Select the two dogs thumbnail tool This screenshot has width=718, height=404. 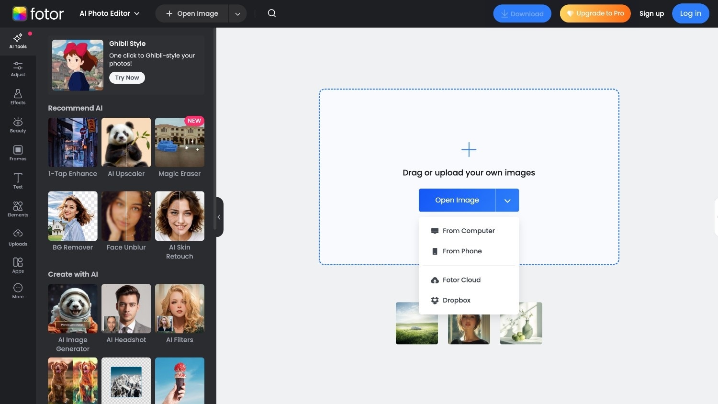(73, 381)
